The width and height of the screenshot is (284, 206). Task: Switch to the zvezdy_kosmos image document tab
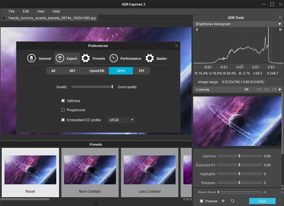point(49,18)
